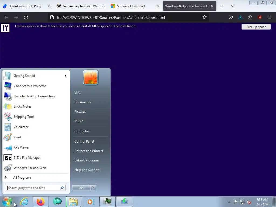Viewport: 276px width, 207px height.
Task: Click the Pocket save icon
Action: 231,17
